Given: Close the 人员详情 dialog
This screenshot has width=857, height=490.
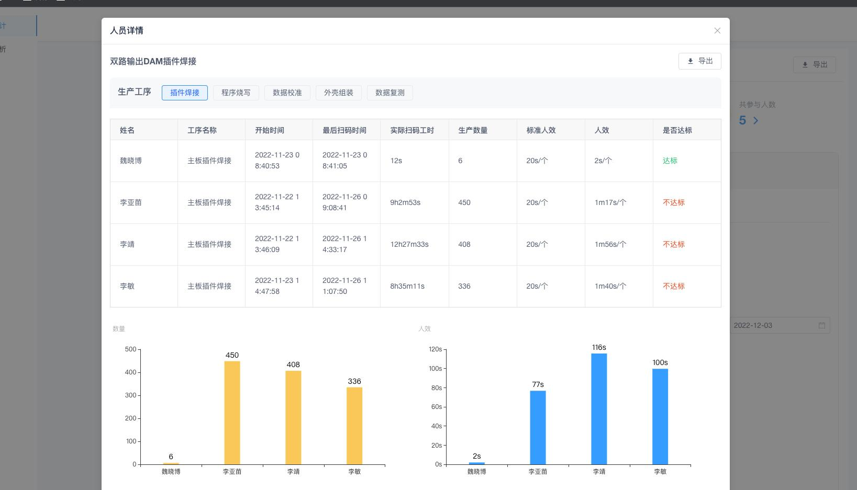Looking at the screenshot, I should click(717, 31).
